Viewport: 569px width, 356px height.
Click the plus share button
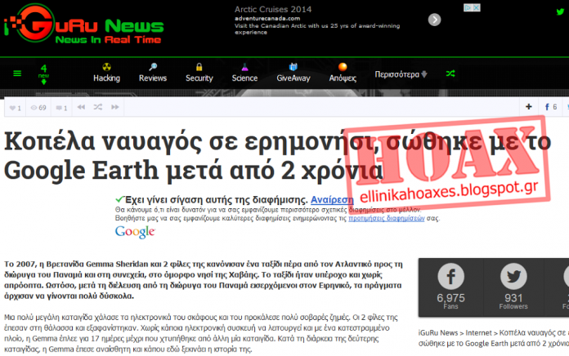(528, 107)
